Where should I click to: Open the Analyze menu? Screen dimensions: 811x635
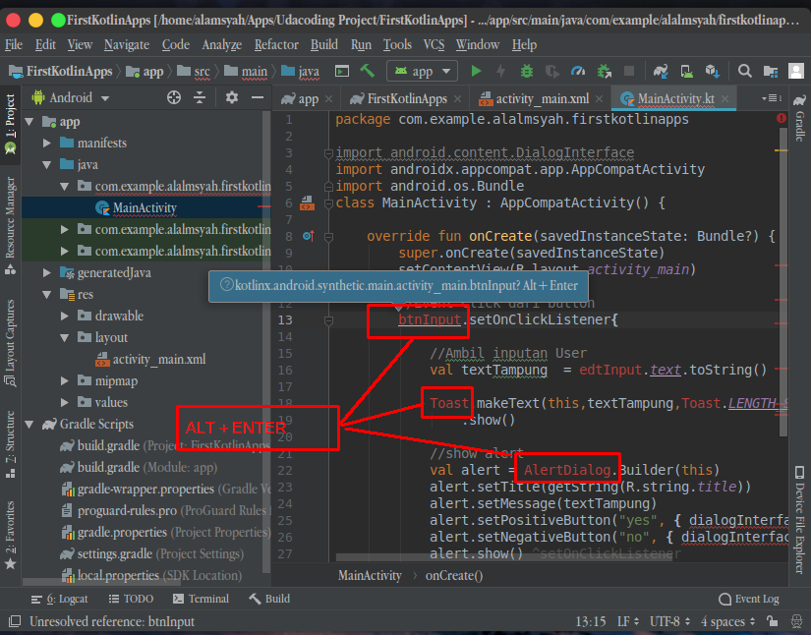click(x=222, y=45)
